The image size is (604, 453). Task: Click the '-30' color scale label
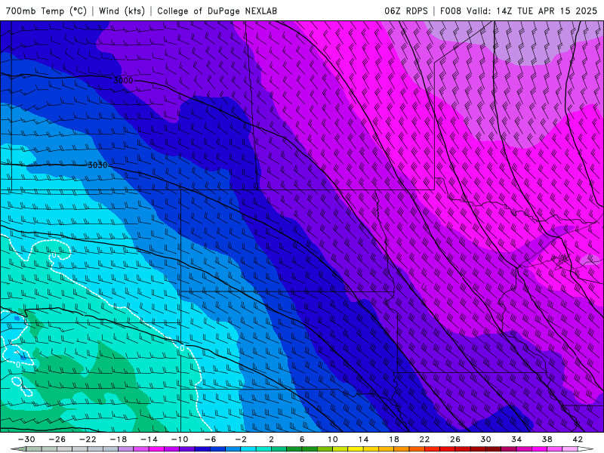(26, 439)
